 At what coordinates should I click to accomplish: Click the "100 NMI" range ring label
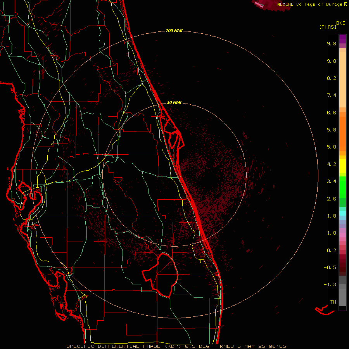[174, 31]
